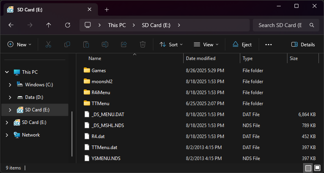Select Data (D:) in navigation pane

point(34,97)
